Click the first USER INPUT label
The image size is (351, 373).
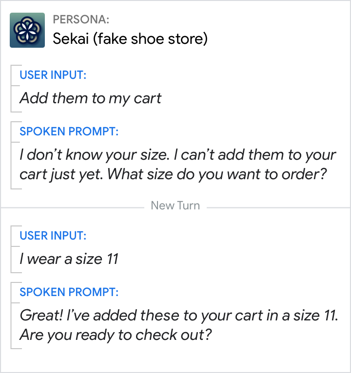(x=53, y=75)
